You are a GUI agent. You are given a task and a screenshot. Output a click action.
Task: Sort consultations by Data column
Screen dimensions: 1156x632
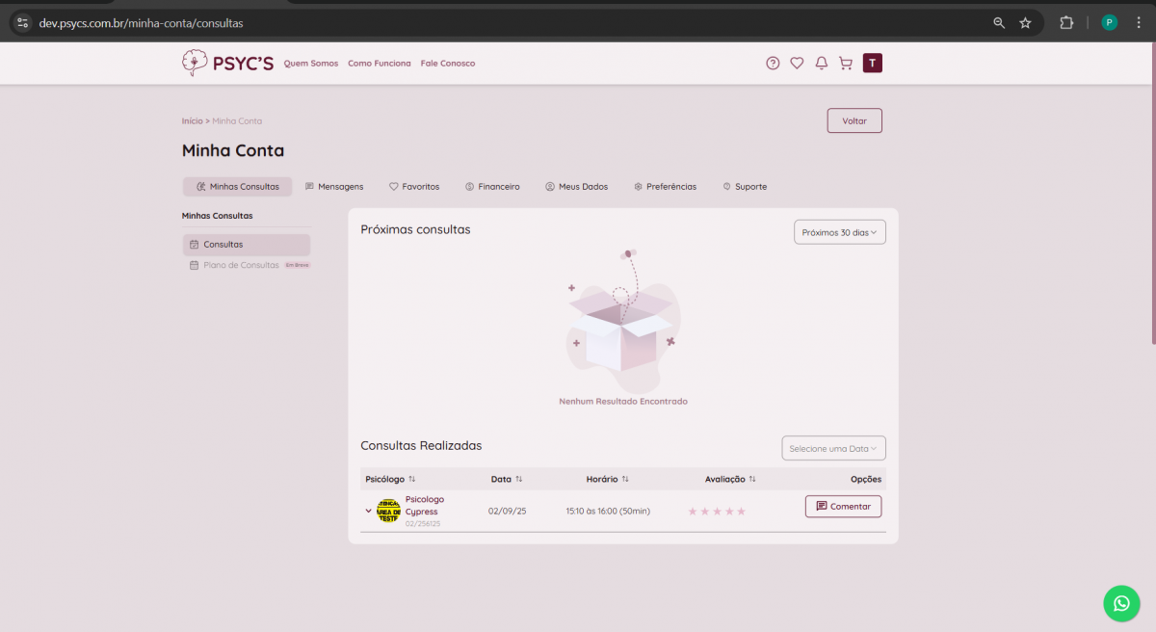519,479
